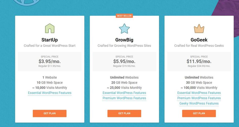Click the GoGeek orange crown icon
Viewport: 239px width, 127px height.
point(199,29)
